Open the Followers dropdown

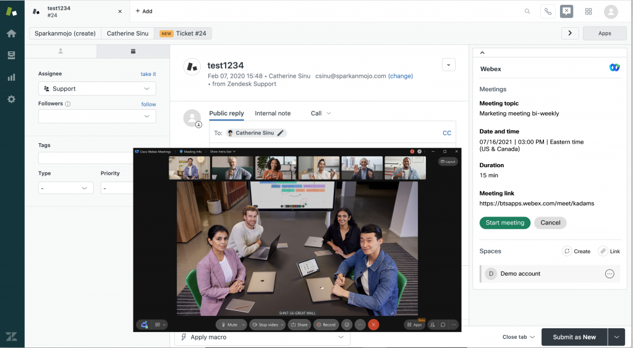(97, 116)
